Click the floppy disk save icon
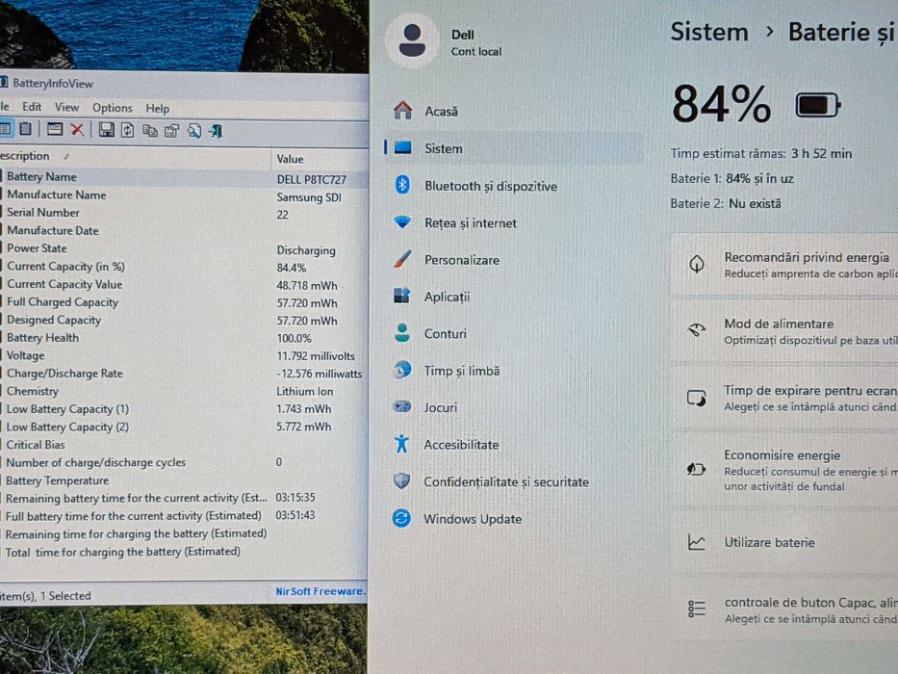Image resolution: width=898 pixels, height=674 pixels. coord(106,130)
